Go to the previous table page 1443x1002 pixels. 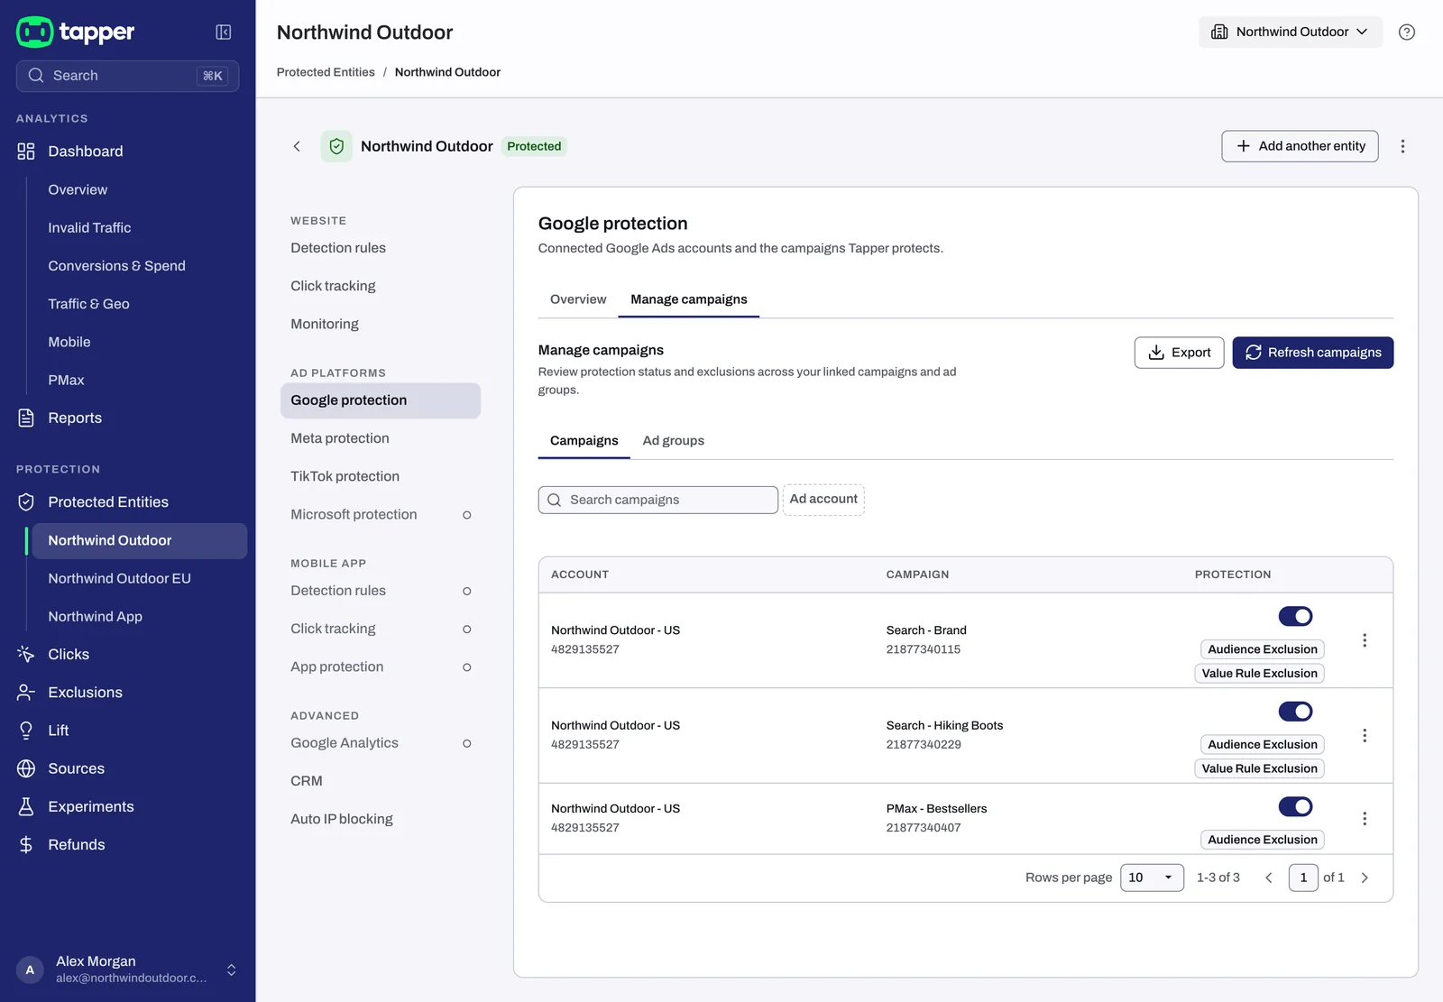1269,878
